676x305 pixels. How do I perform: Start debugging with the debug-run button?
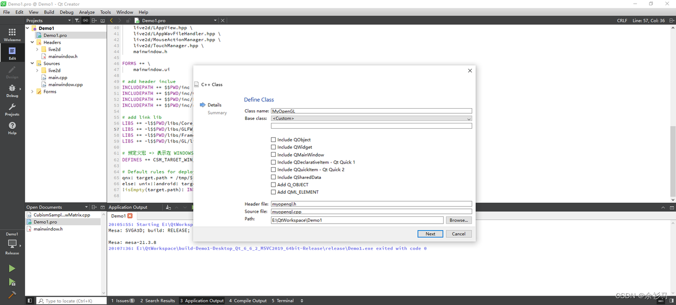tap(12, 282)
